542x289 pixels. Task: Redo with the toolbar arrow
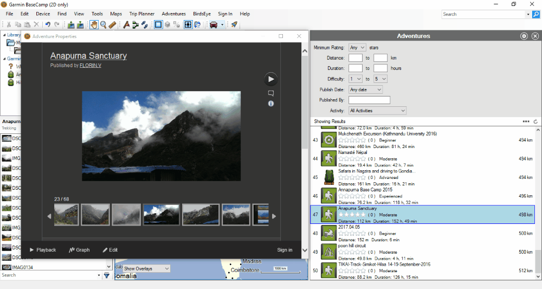[57, 24]
